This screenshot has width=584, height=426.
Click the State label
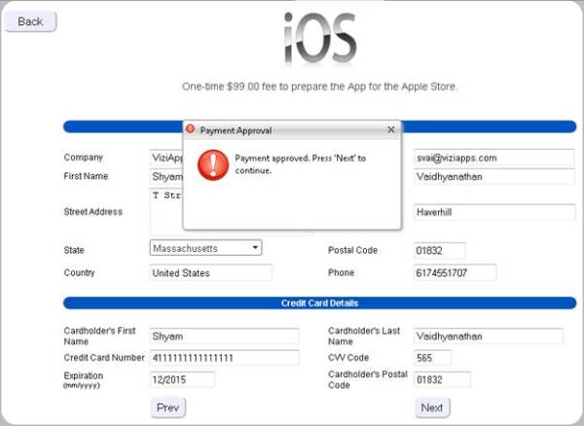coord(74,250)
